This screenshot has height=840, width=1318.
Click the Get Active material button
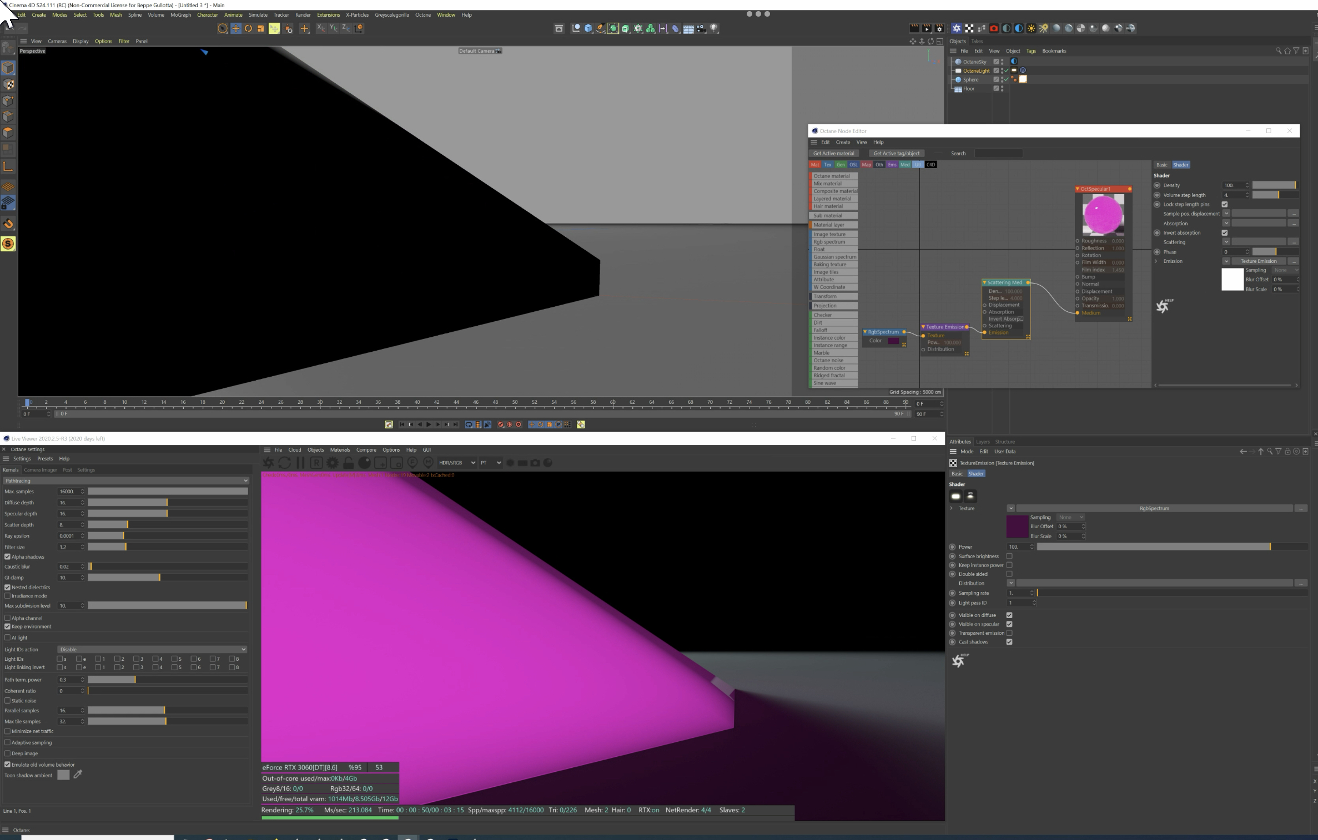[x=833, y=154]
